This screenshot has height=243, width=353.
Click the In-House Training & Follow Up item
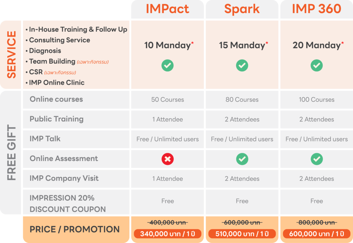[78, 30]
